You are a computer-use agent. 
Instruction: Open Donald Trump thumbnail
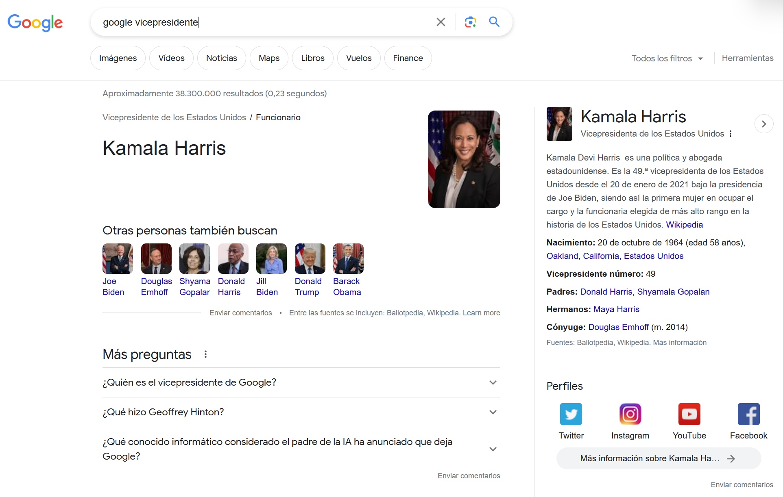point(310,258)
